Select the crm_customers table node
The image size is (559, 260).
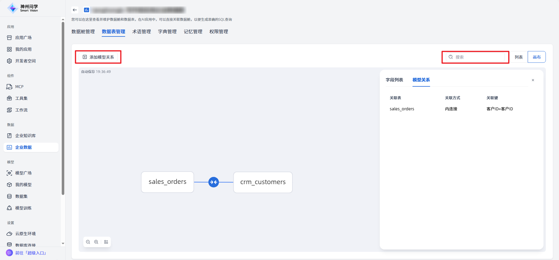click(263, 182)
